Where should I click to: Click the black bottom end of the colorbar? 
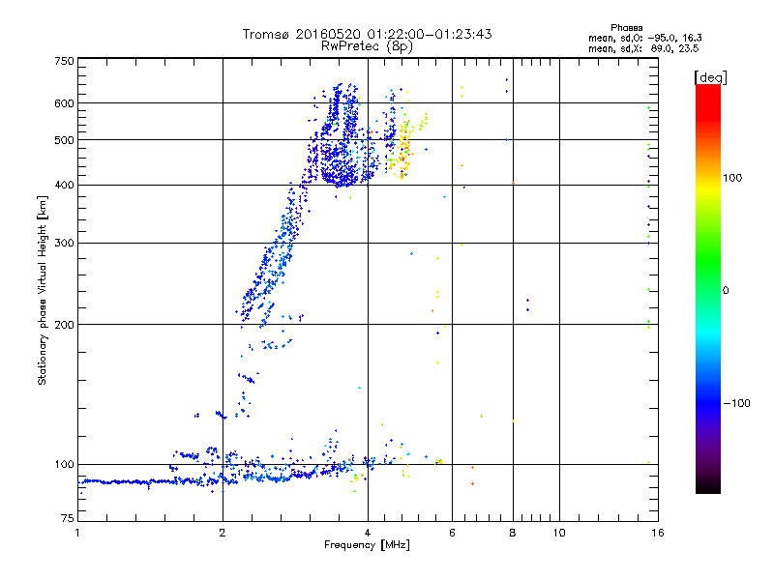708,486
